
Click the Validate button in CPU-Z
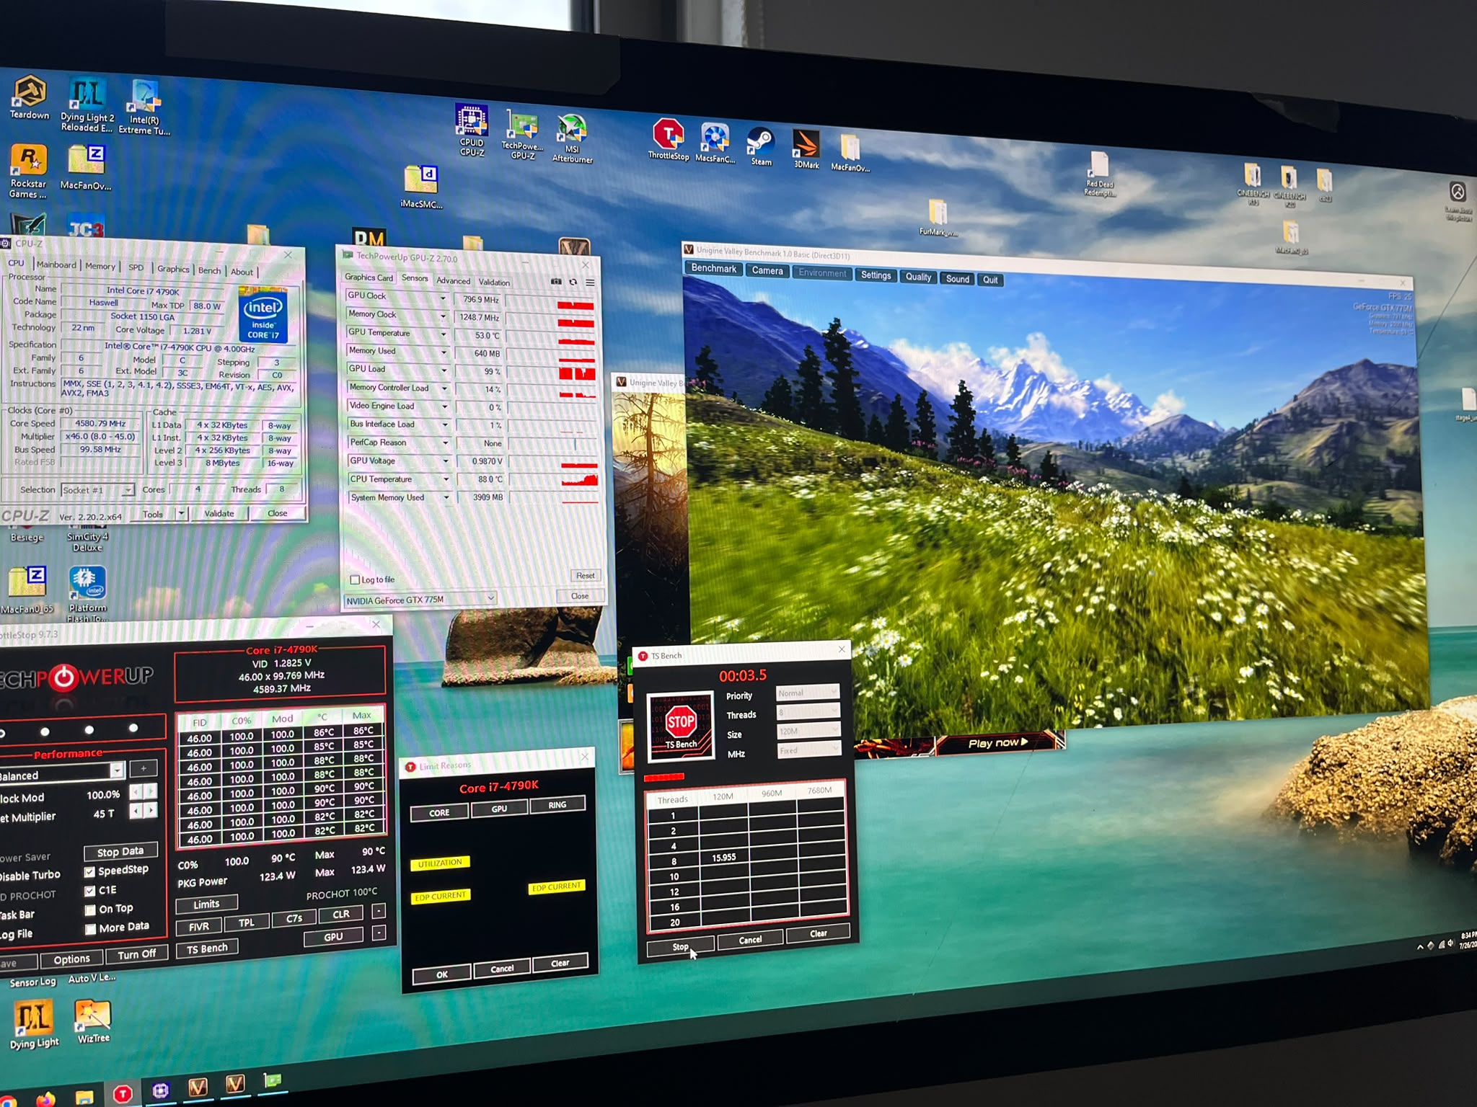click(x=219, y=514)
